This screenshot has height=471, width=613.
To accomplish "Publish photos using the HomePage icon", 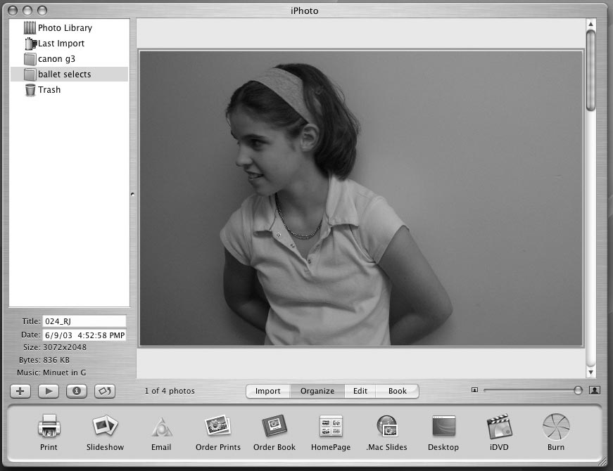I will click(x=331, y=426).
